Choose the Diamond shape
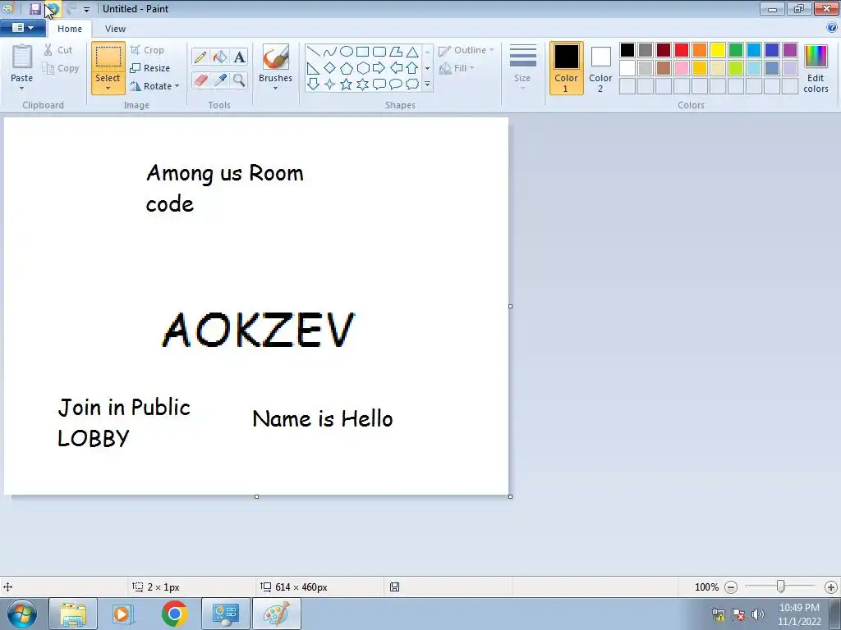 pyautogui.click(x=330, y=68)
